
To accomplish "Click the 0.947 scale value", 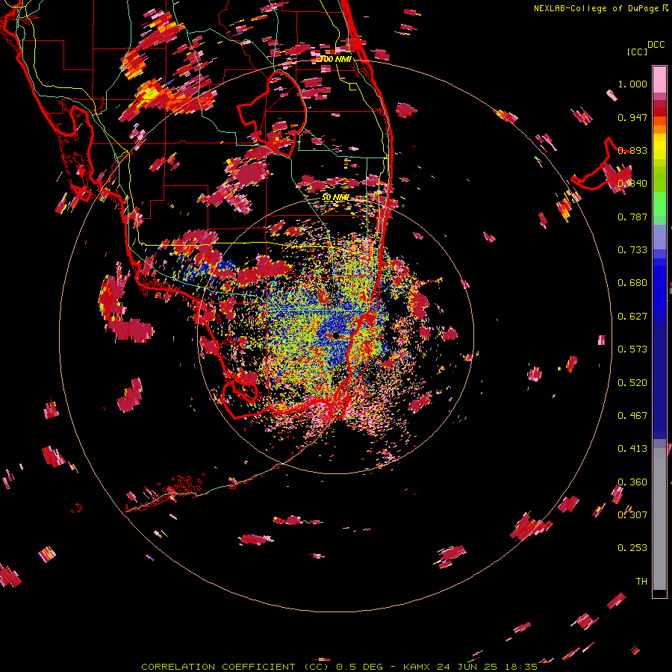I will coord(632,117).
